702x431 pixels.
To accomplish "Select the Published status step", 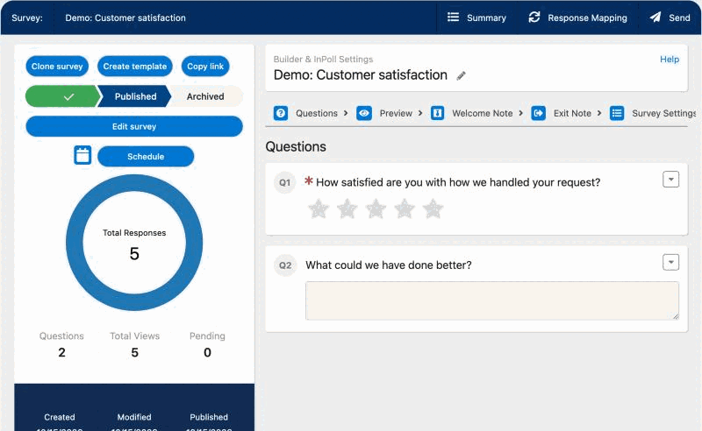I will click(135, 96).
